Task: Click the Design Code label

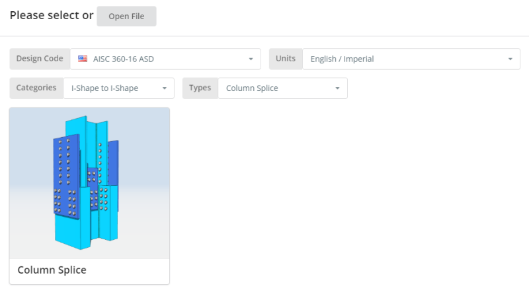Action: (x=40, y=59)
